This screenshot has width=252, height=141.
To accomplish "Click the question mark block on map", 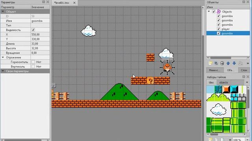I will click(x=150, y=81).
